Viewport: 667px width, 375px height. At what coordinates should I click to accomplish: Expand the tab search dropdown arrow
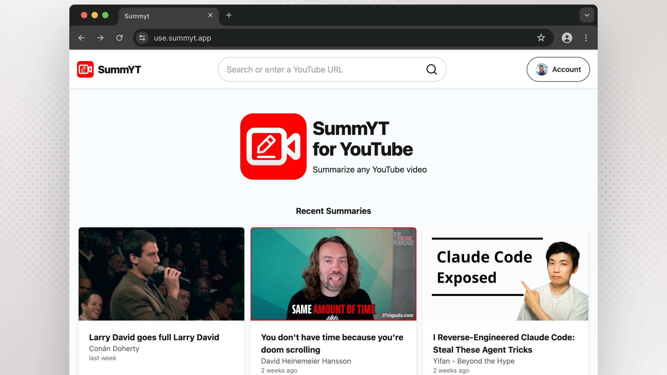pos(587,15)
